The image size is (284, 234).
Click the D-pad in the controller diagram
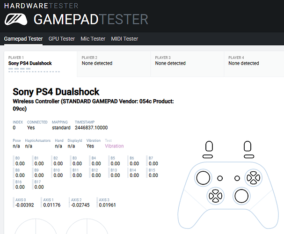215,196
